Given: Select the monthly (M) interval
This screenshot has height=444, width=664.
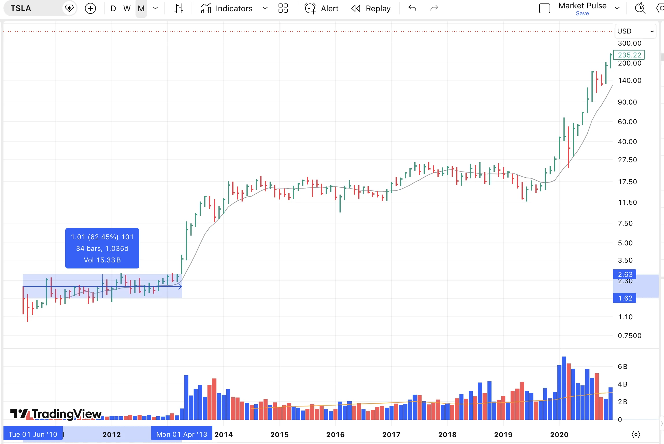Looking at the screenshot, I should [x=141, y=8].
